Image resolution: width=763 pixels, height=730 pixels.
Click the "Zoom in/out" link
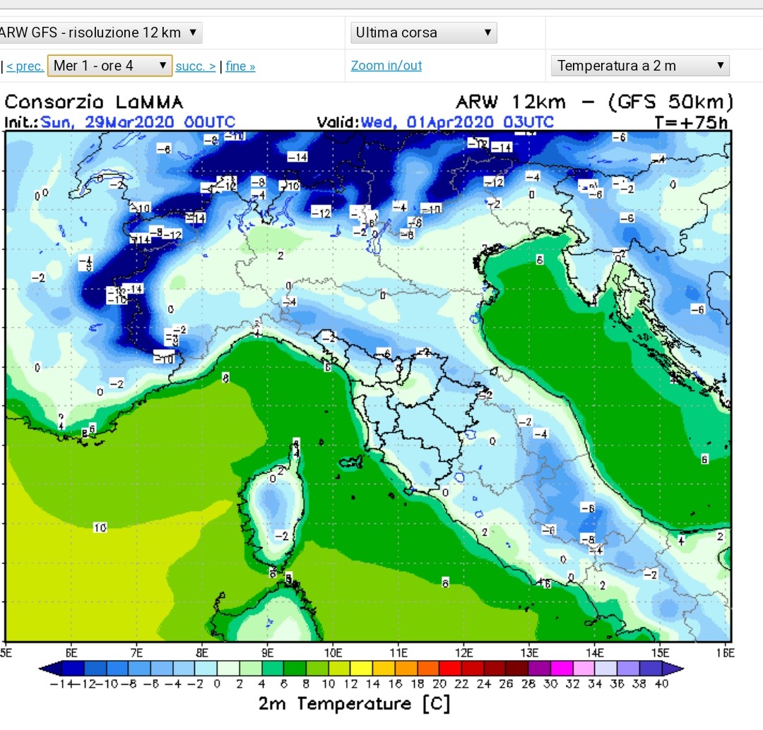(x=386, y=66)
